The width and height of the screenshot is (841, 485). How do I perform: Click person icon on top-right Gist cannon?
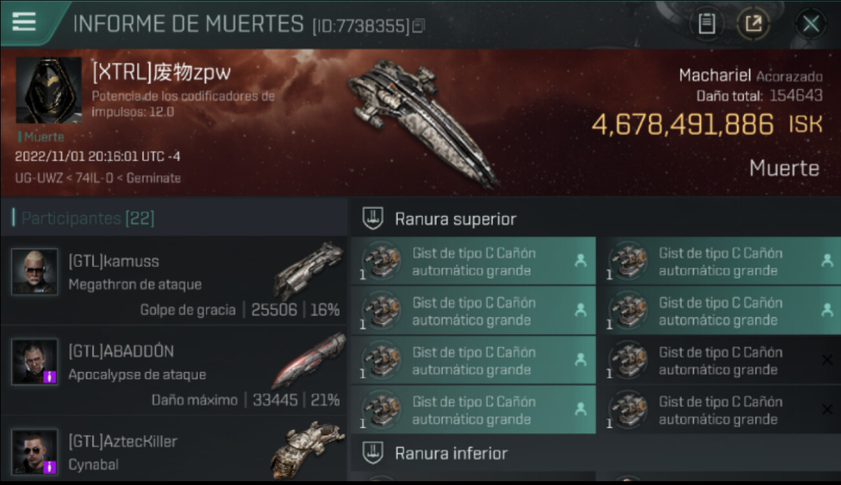(827, 261)
